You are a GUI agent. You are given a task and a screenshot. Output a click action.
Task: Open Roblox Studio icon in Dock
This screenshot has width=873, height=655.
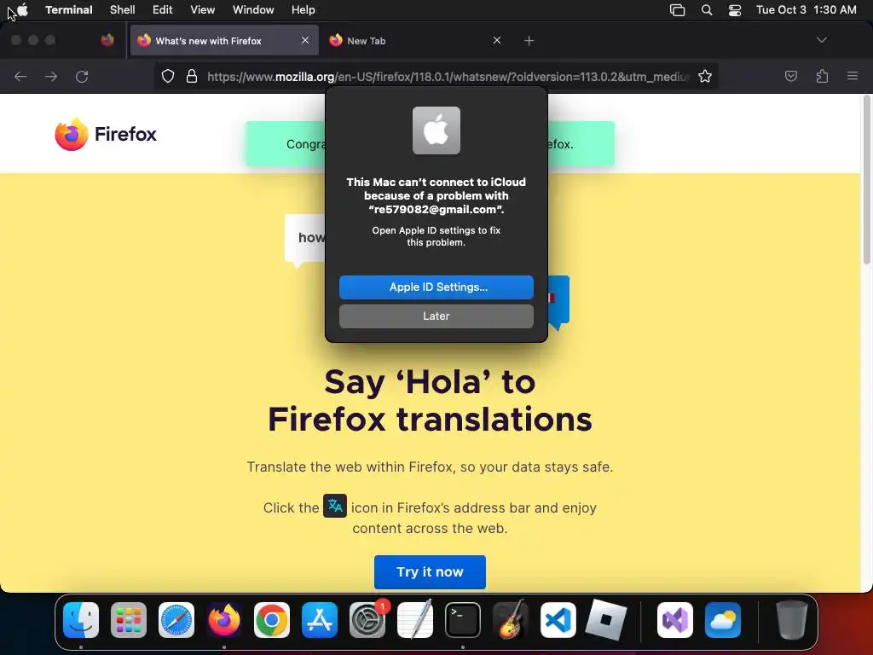[606, 620]
